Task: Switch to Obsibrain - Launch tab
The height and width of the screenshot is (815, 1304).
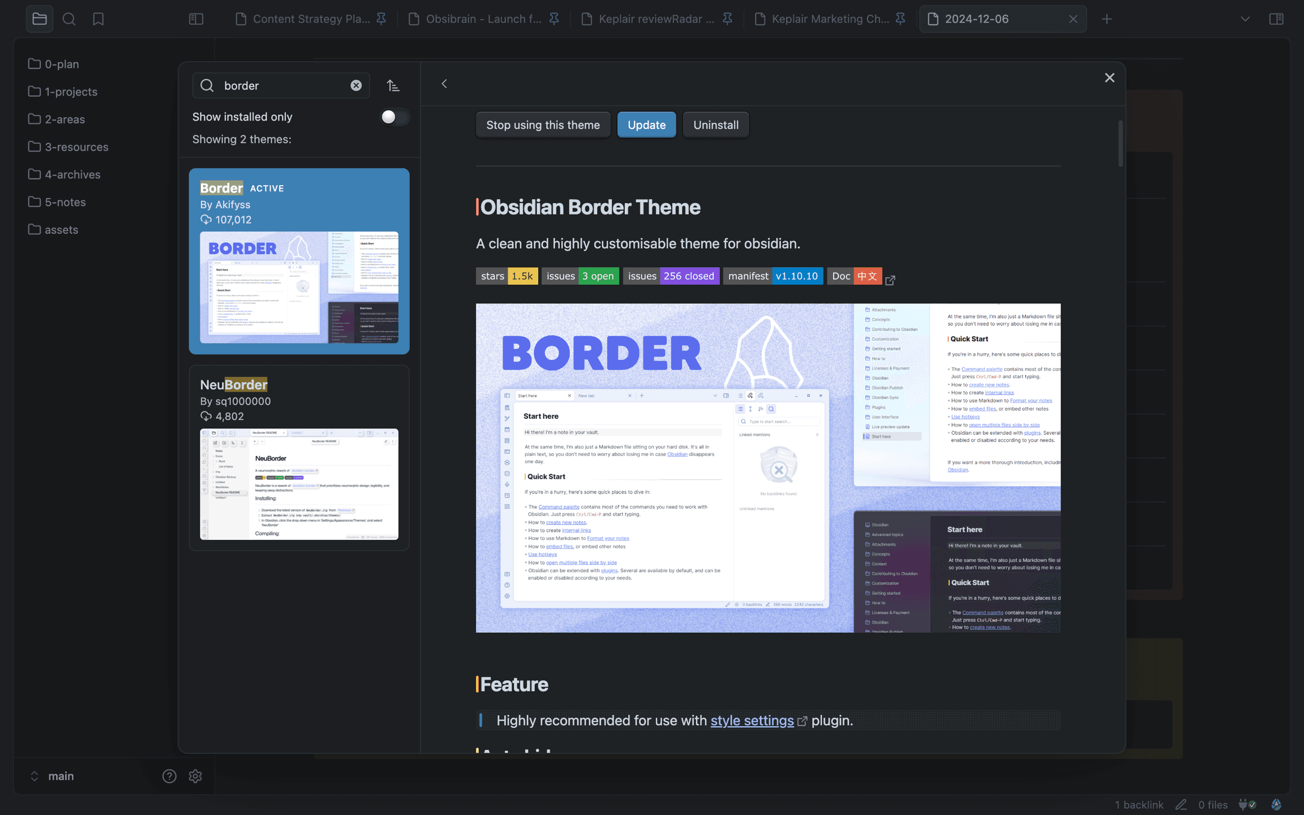Action: [x=483, y=19]
